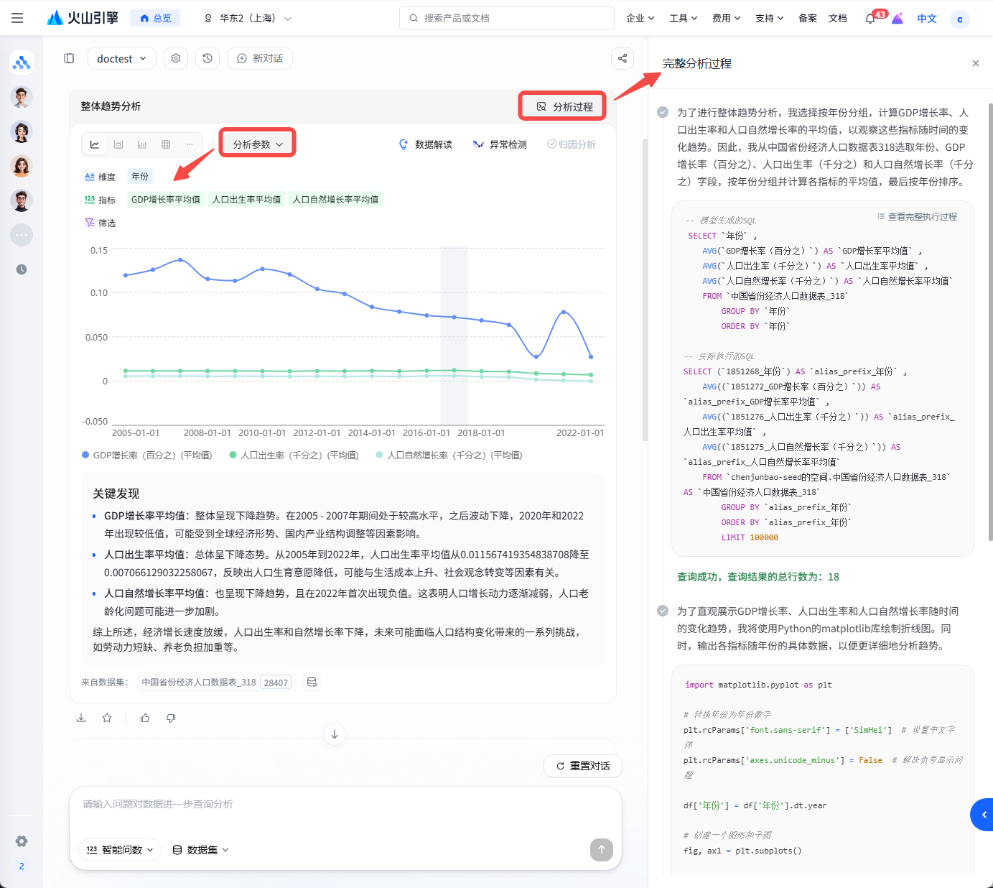Open the sidebar clock history icon
This screenshot has height=888, width=993.
point(22,269)
